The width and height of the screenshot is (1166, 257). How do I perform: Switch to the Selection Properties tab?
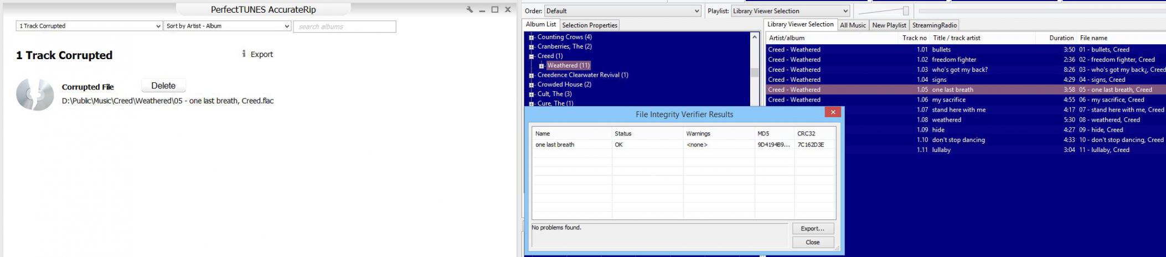[590, 25]
